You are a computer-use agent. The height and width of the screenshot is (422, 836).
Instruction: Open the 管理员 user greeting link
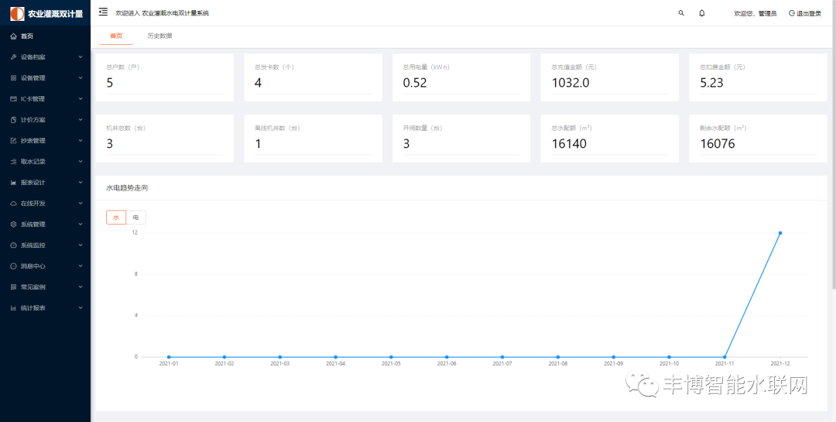(x=755, y=13)
